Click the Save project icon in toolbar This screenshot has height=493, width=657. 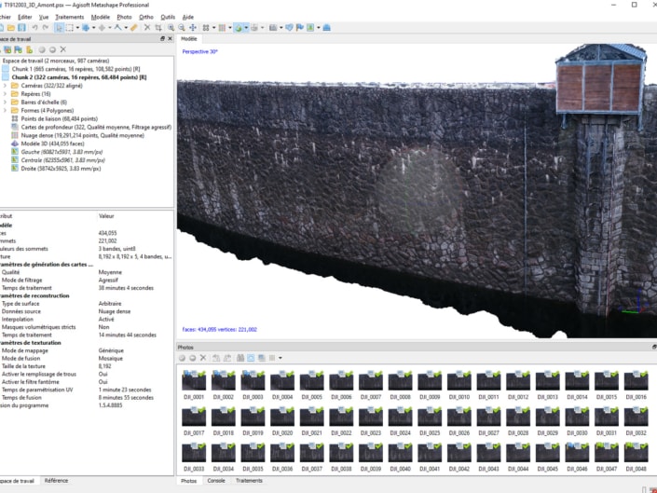click(x=20, y=28)
